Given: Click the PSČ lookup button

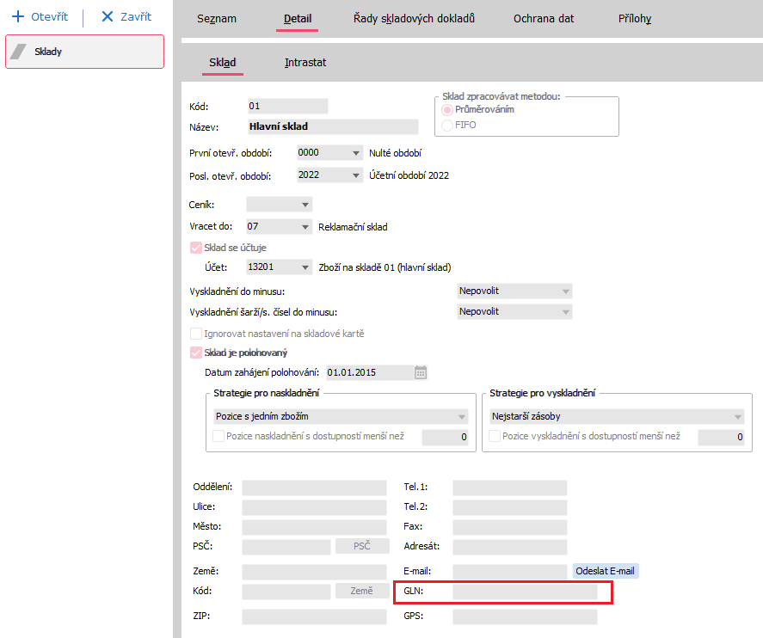Looking at the screenshot, I should tap(361, 546).
